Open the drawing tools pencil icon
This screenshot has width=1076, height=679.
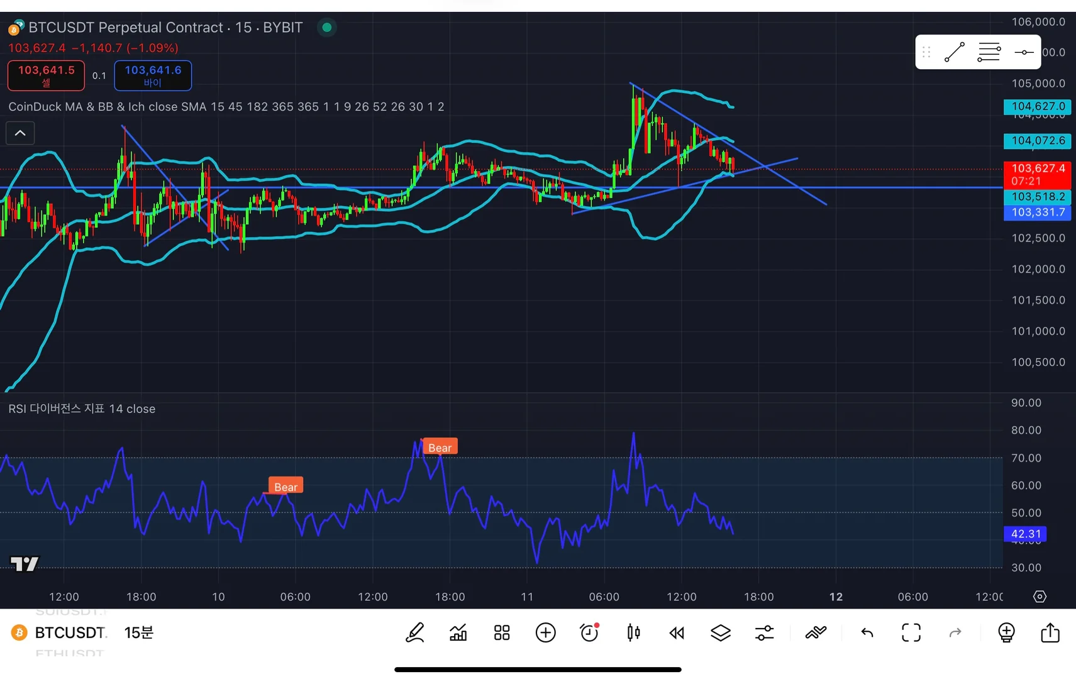(415, 632)
